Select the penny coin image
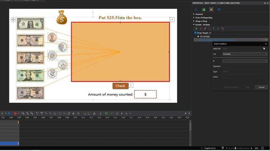 click(x=52, y=38)
